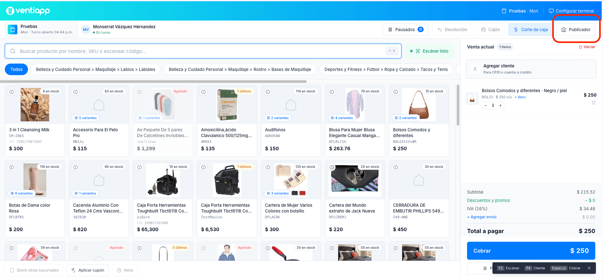
Task: Expand 3 variantes of Cartera de Mujer
Action: [278, 193]
